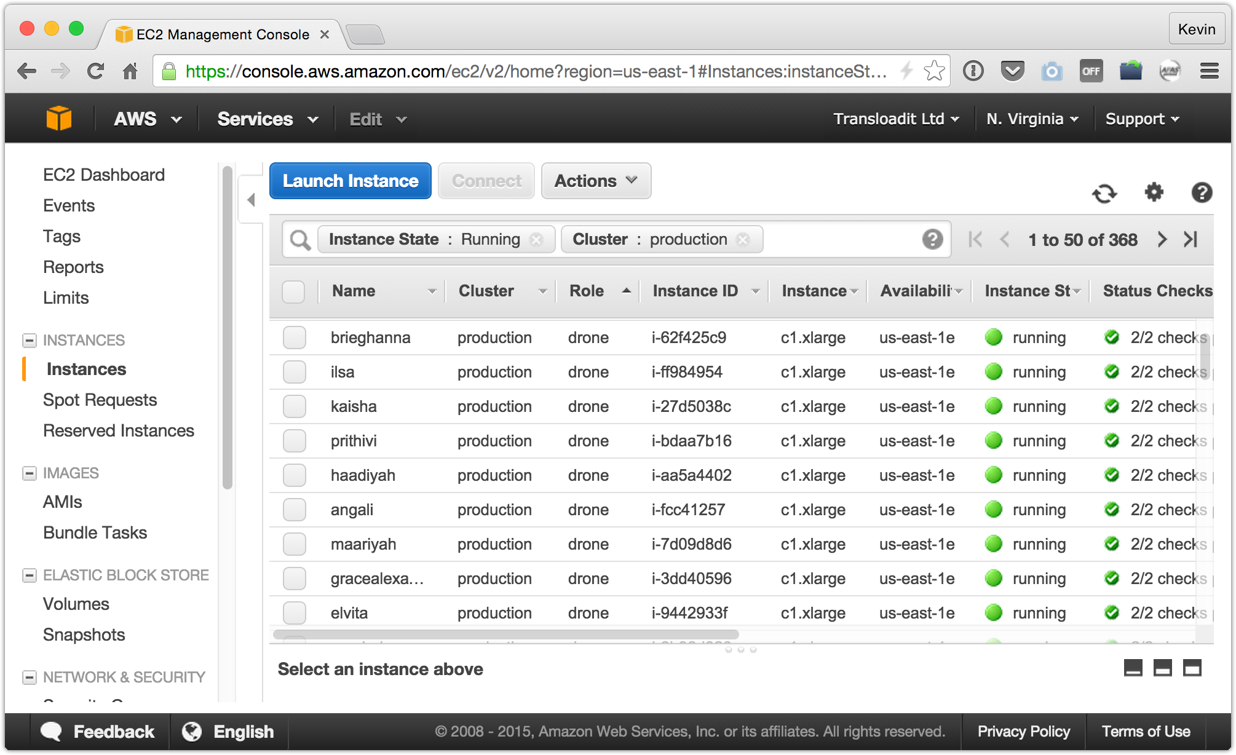
Task: Click the Launch Instance button
Action: pyautogui.click(x=350, y=181)
